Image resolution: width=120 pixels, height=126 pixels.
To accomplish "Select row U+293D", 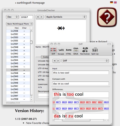I will pyautogui.click(x=18, y=37).
